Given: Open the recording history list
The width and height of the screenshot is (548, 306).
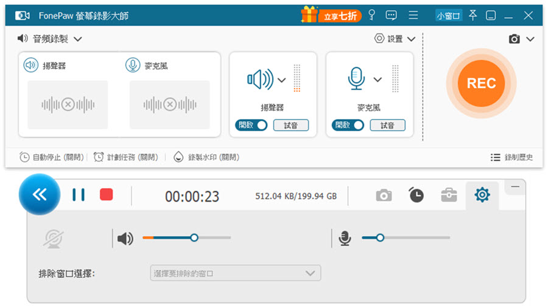Looking at the screenshot, I should [511, 157].
